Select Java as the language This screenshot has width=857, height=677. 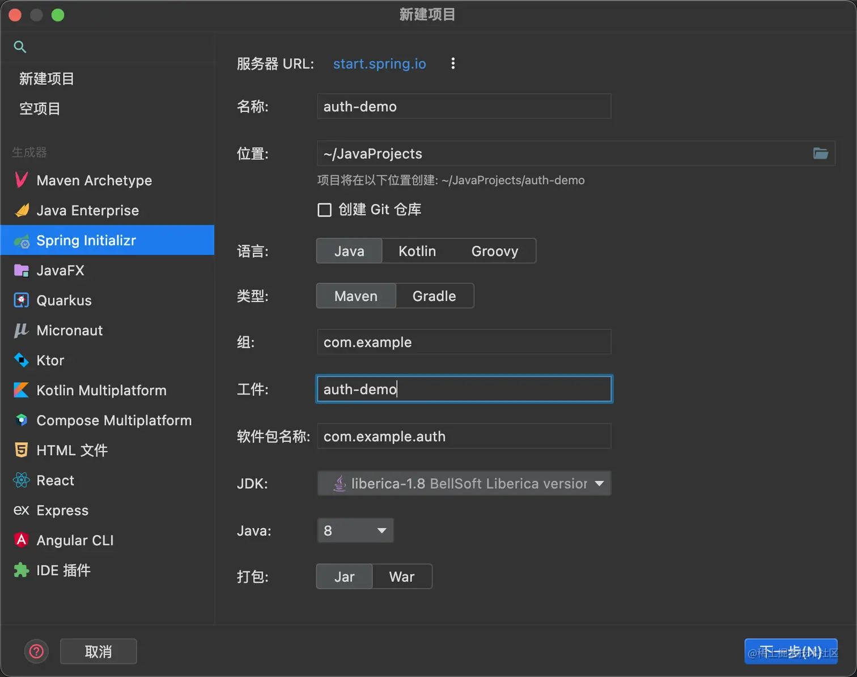[349, 251]
